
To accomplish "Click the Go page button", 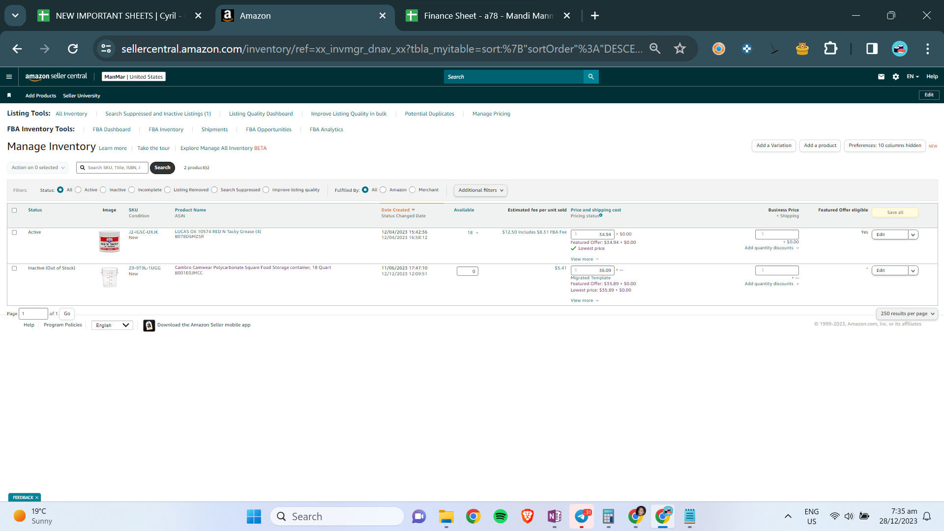I will (67, 314).
